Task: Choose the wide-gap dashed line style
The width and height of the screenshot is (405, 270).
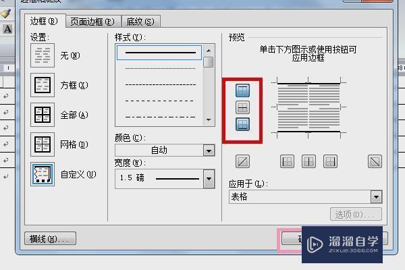Action: tap(160, 101)
